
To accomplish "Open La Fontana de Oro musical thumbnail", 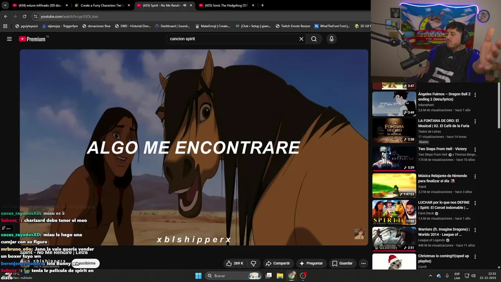I will click(394, 130).
